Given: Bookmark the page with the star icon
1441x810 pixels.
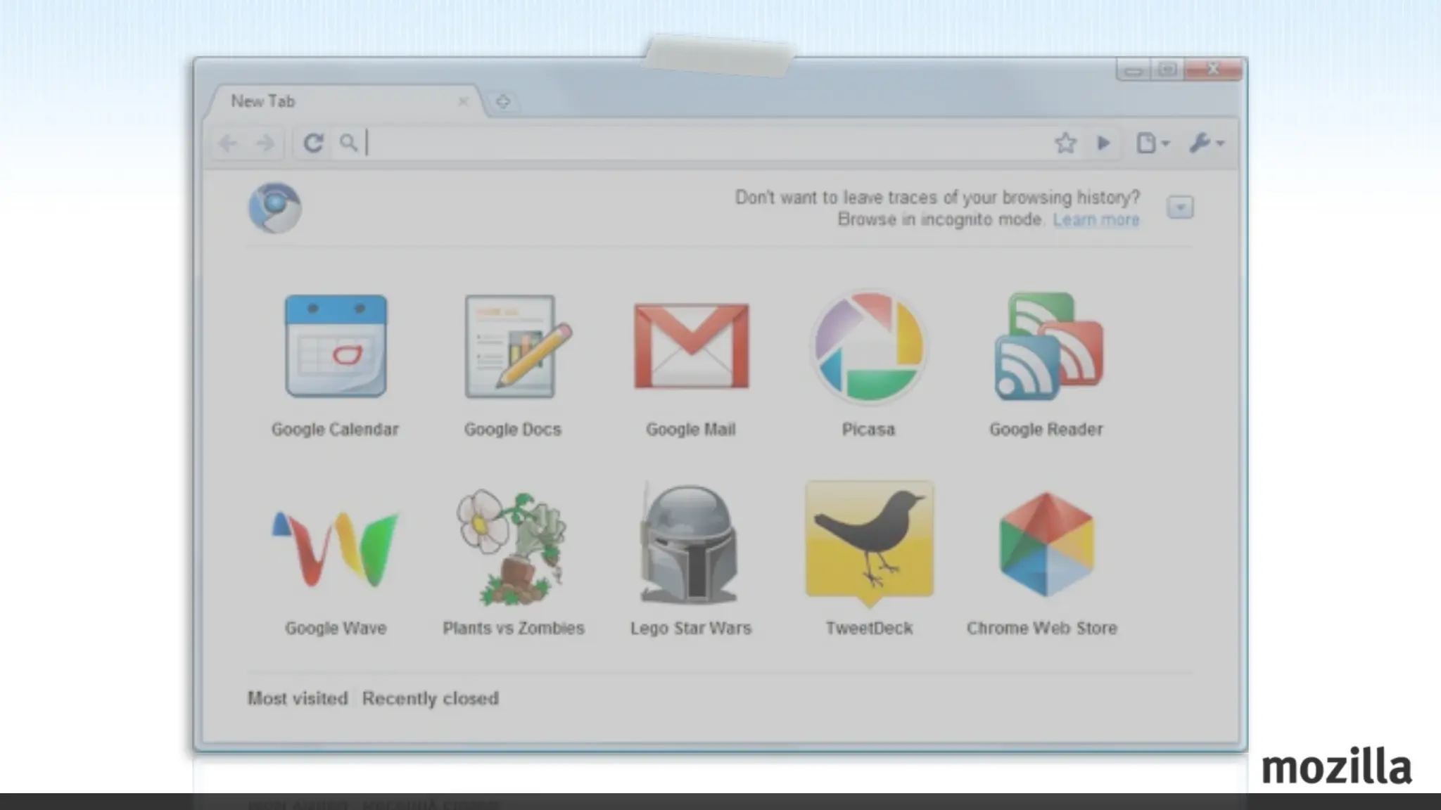Looking at the screenshot, I should click(x=1065, y=143).
